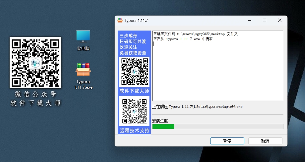This screenshot has width=305, height=162.
Task: Click the Typora 1.11.7 window title
Action: [136, 21]
